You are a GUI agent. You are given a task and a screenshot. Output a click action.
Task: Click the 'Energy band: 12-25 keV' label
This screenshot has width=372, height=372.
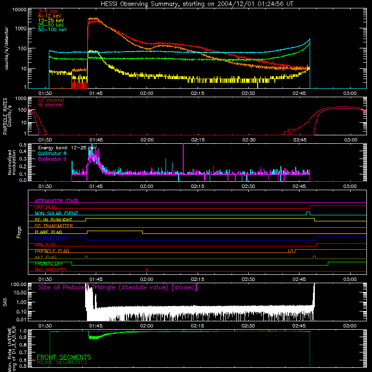pos(67,148)
